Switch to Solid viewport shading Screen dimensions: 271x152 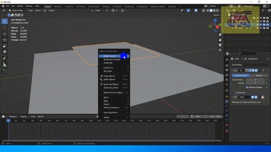pos(211,11)
